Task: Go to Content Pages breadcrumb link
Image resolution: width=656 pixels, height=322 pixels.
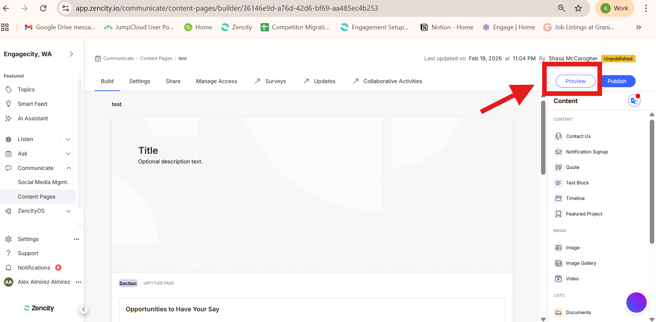Action: (x=156, y=58)
